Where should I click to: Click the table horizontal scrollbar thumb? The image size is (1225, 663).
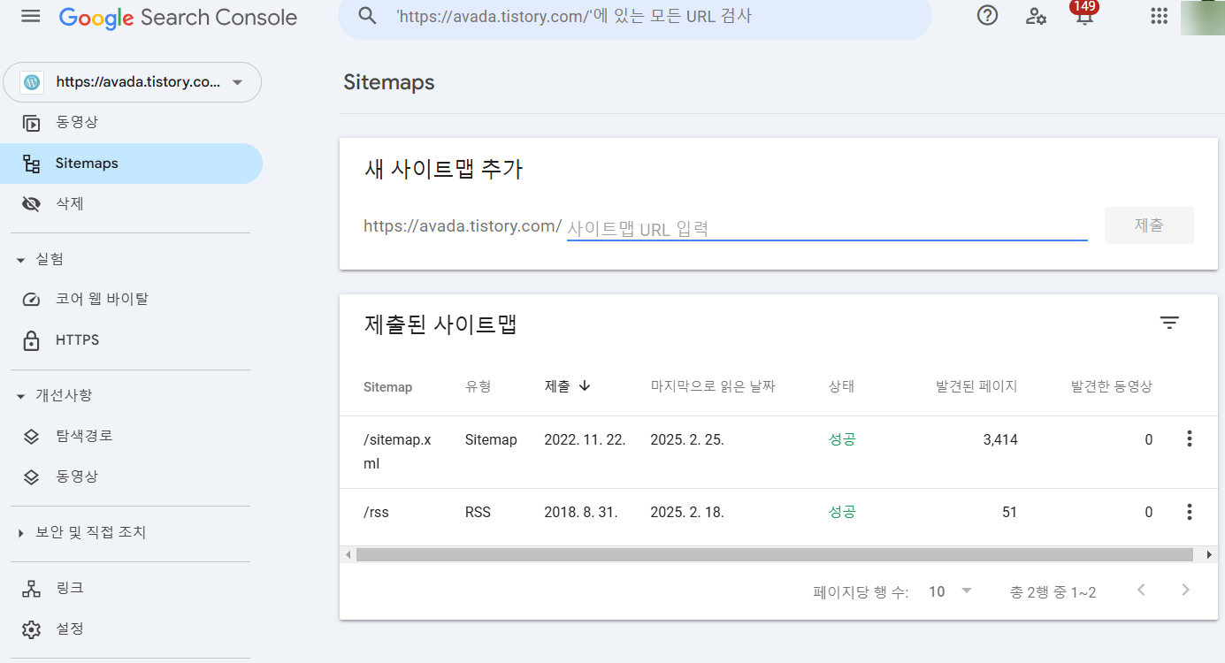(x=774, y=554)
